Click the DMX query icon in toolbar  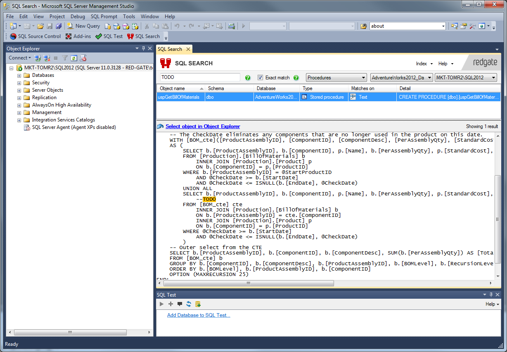coord(126,26)
